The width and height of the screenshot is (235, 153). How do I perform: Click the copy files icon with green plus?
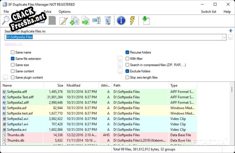75,20
